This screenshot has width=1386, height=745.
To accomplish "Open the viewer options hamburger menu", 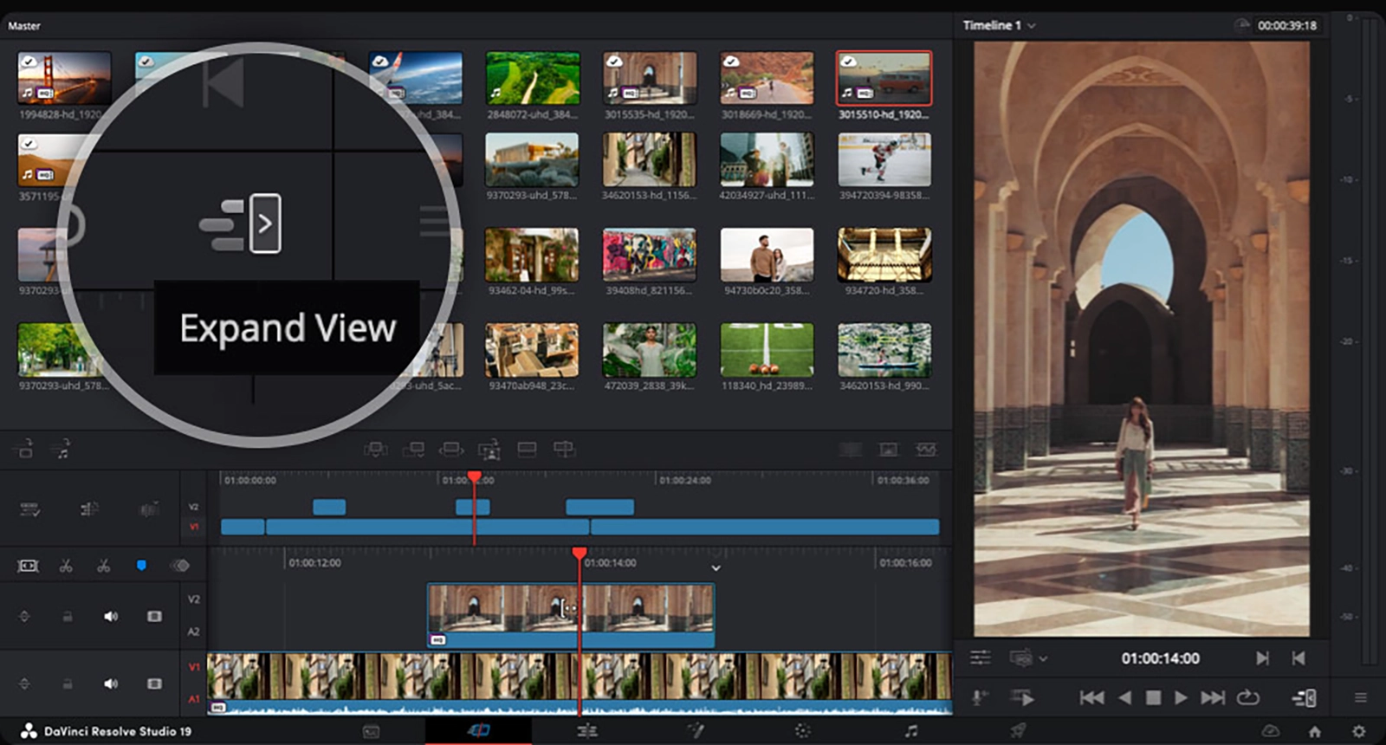I will coord(1361,697).
